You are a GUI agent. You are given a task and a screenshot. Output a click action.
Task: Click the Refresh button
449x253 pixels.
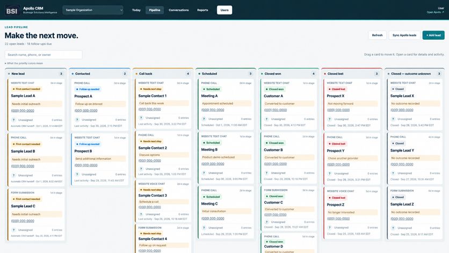coord(377,35)
